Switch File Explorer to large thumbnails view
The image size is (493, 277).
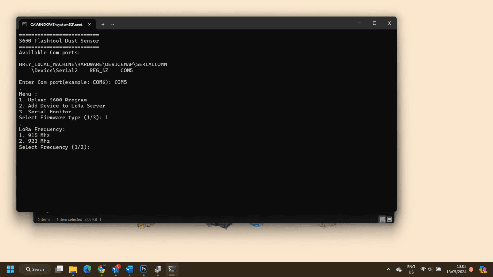(x=389, y=219)
